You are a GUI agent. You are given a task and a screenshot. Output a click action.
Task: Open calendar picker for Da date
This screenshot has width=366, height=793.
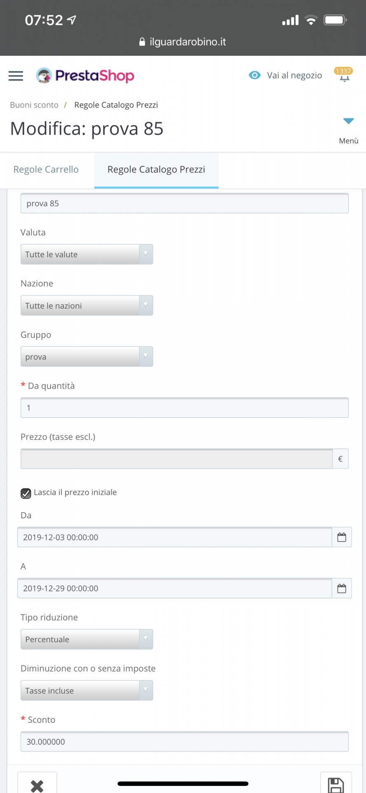(x=342, y=537)
